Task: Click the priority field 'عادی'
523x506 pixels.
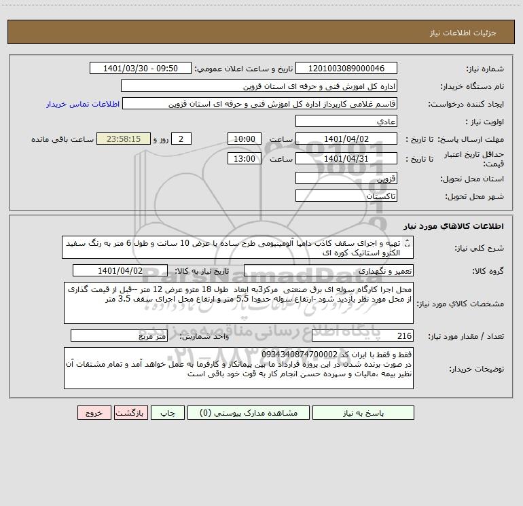Action: pos(346,121)
